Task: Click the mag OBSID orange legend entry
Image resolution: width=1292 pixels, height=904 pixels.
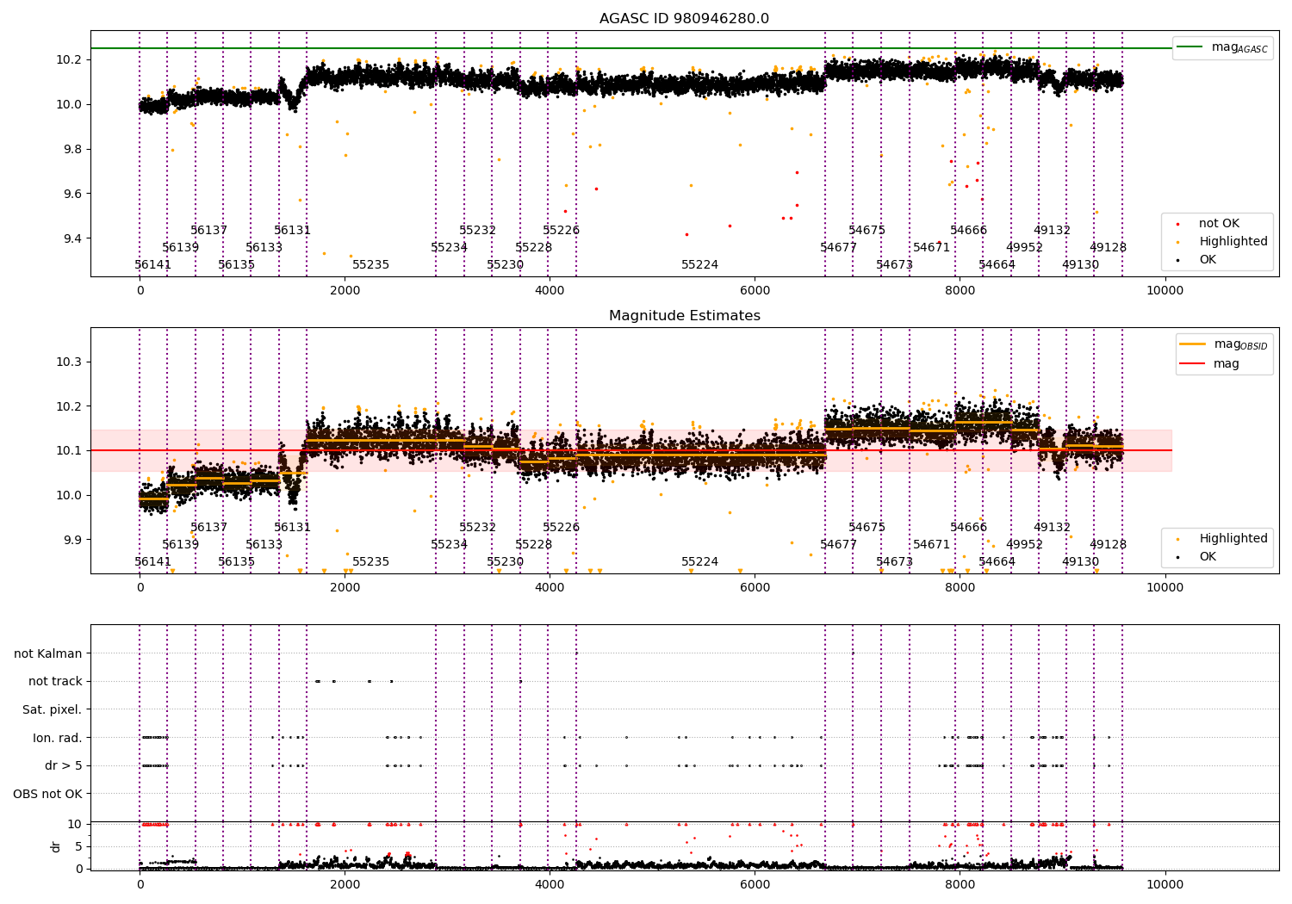Action: coord(1223,344)
